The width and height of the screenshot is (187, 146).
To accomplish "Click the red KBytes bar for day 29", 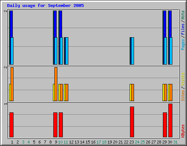I will (165, 125).
